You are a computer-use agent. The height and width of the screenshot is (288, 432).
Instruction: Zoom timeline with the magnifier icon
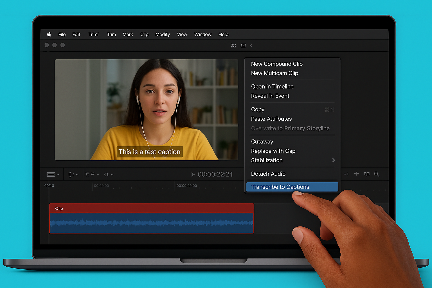pos(377,174)
